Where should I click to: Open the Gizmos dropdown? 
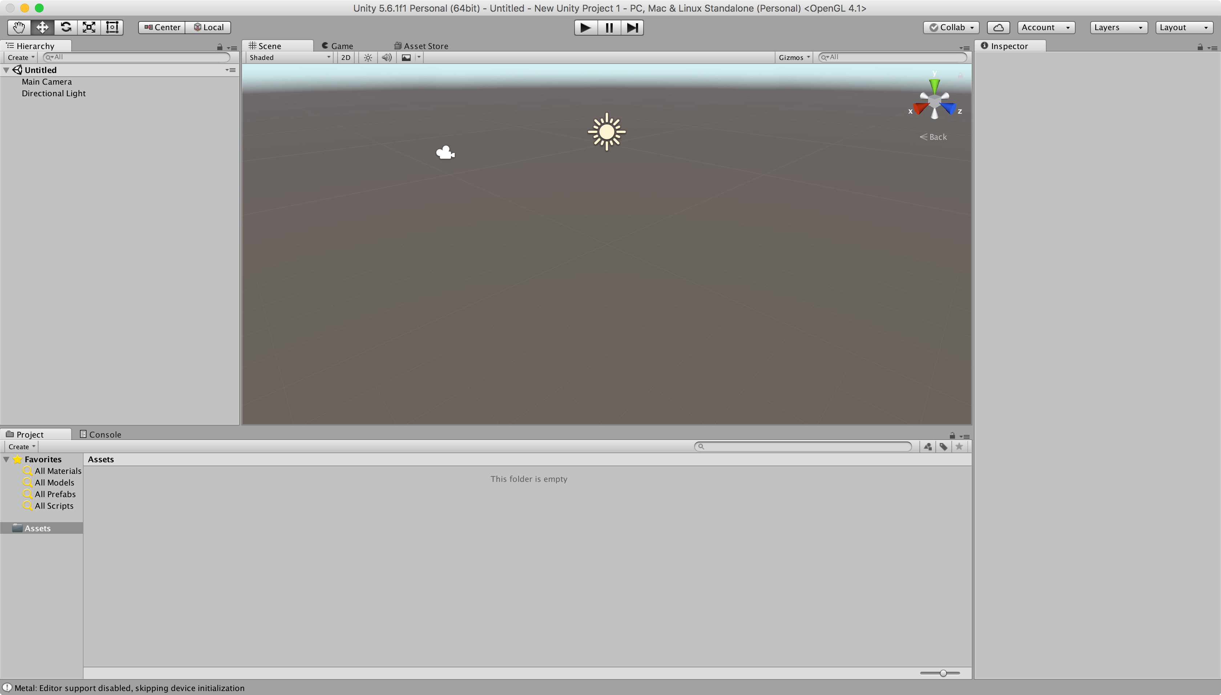click(x=793, y=57)
